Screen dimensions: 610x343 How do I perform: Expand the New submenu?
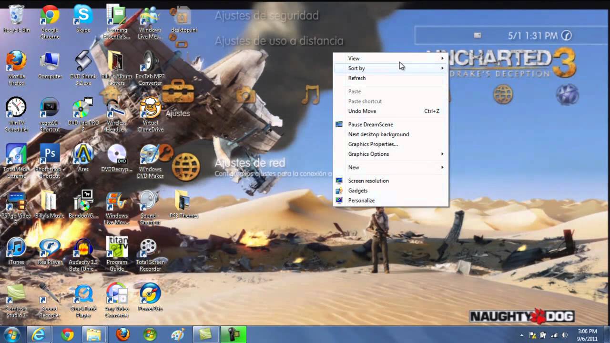pos(390,167)
